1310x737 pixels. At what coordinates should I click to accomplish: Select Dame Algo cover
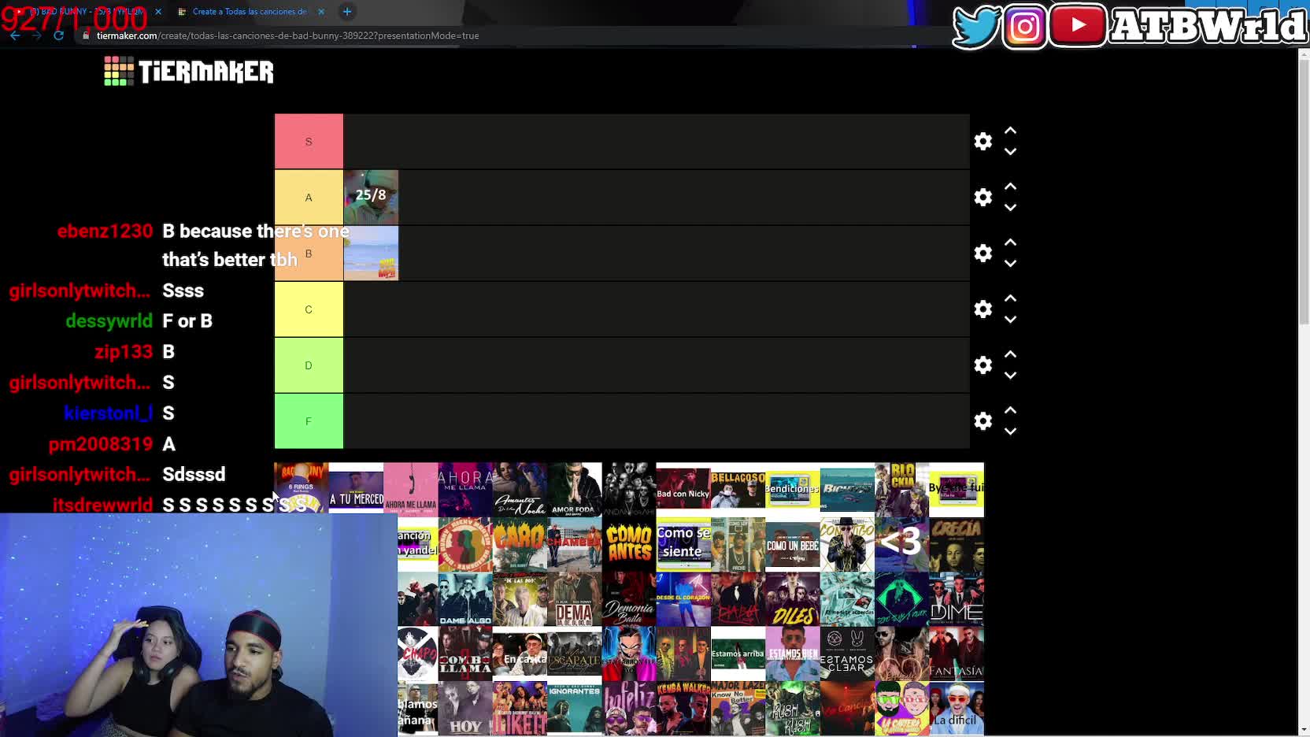pos(465,599)
